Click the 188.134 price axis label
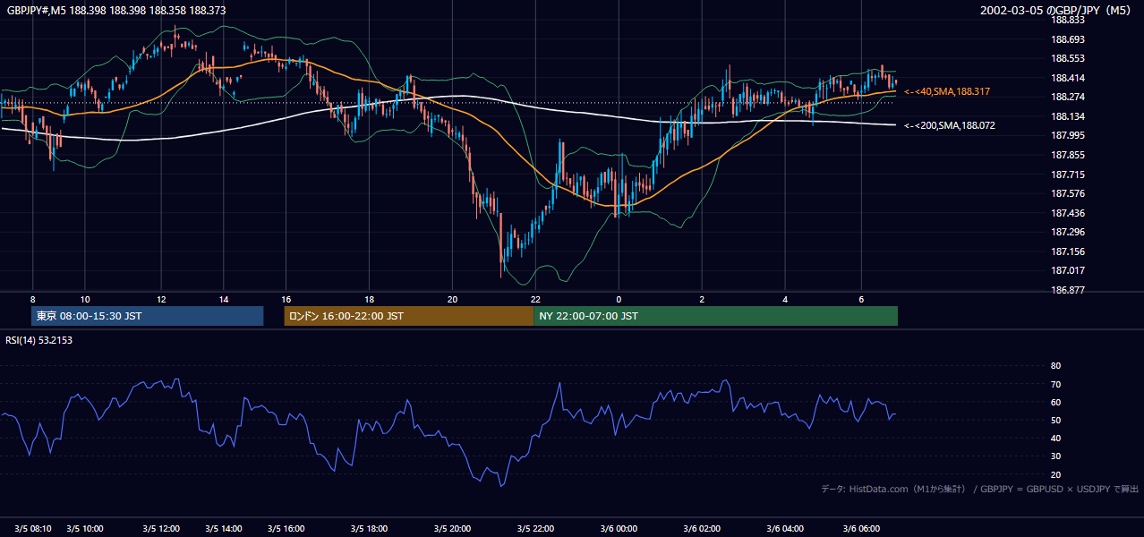 pyautogui.click(x=1068, y=116)
